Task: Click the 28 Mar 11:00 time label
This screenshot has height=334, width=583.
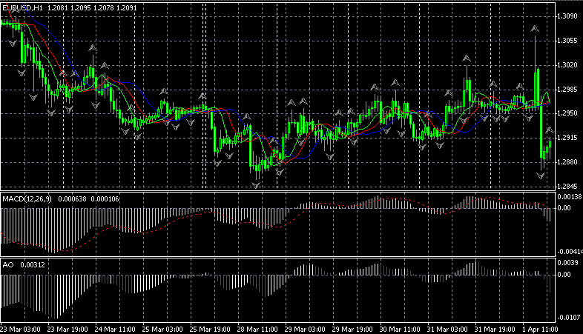Action: (x=257, y=330)
